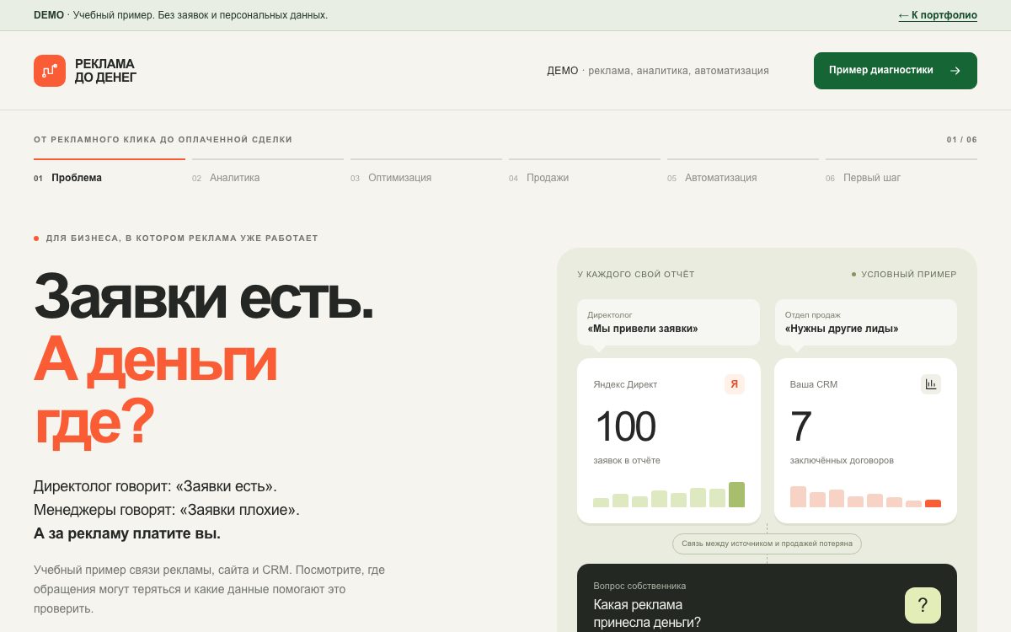Viewport: 1011px width, 632px height.
Task: Click the РЕКЛАМА ДО ДЕНЕГ brand name
Action: (x=105, y=71)
